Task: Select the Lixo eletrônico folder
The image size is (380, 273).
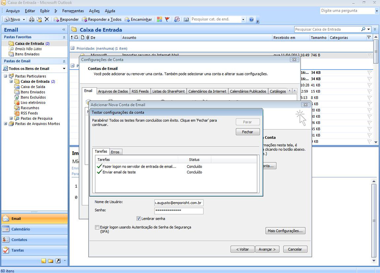Action: 33,103
